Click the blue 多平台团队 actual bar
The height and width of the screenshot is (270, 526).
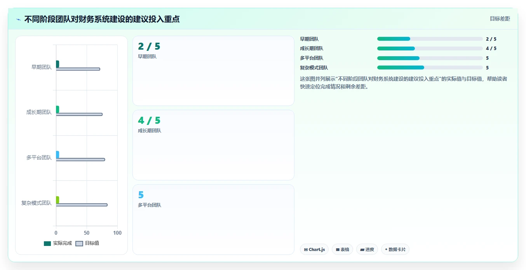click(57, 154)
